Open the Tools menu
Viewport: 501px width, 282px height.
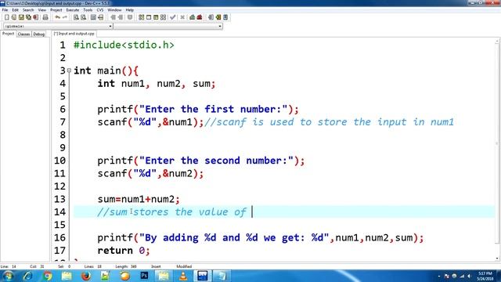[88, 10]
